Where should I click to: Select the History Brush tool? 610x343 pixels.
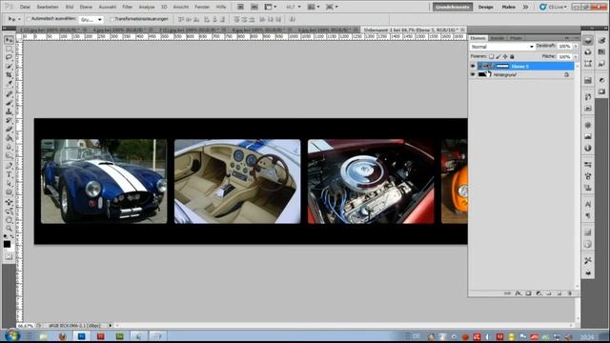[9, 120]
